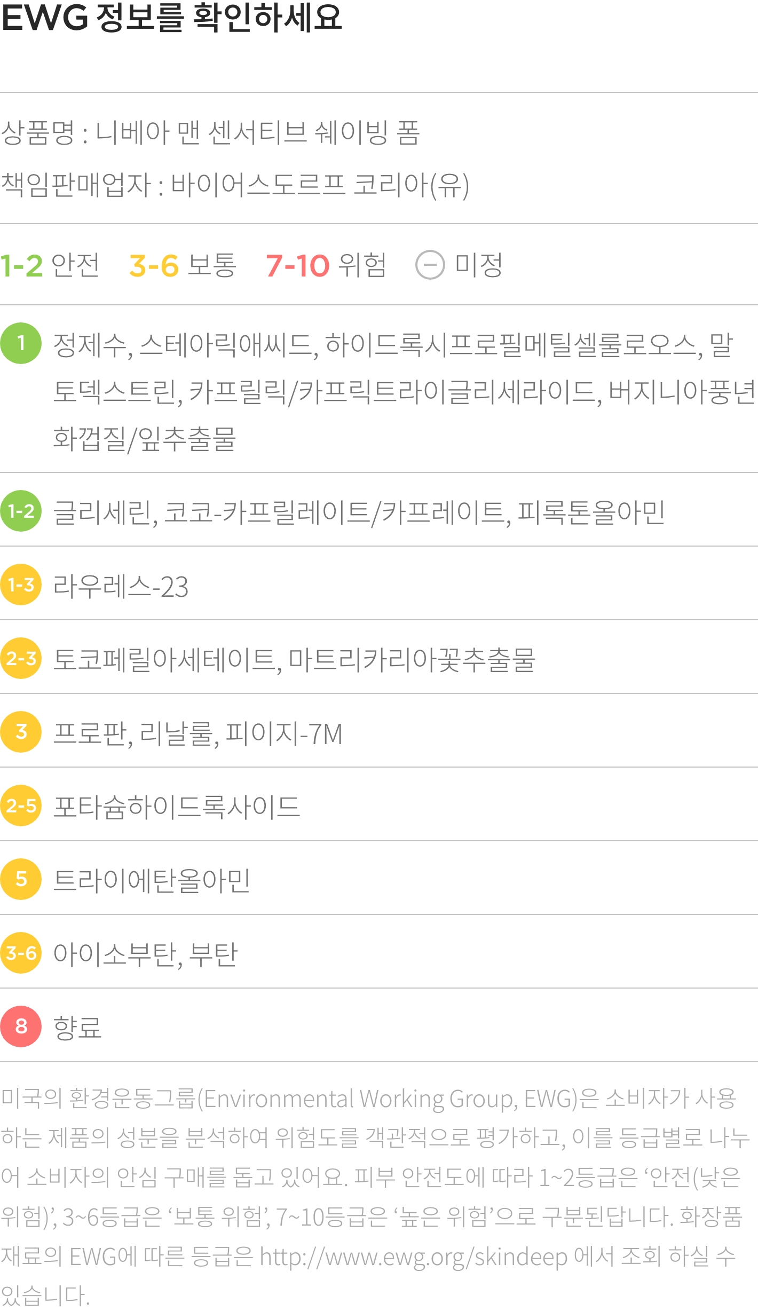This screenshot has width=758, height=1311.
Task: Select the 7-10 위험 legend label
Action: click(x=326, y=265)
